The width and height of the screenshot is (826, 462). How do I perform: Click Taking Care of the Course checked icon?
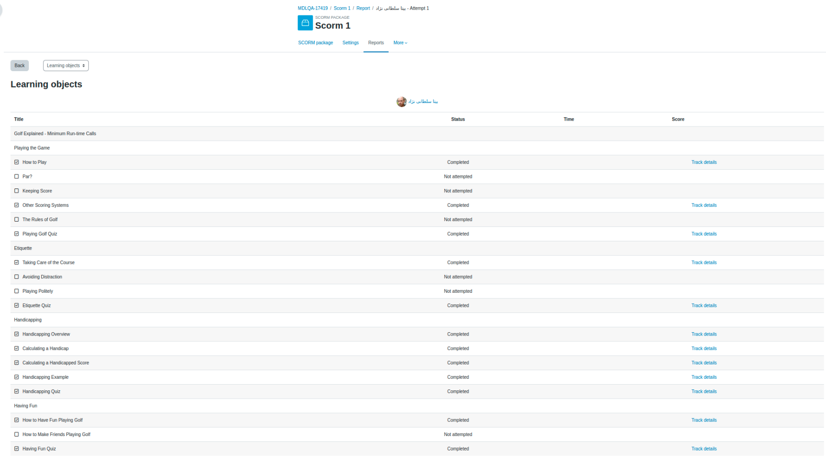(x=17, y=262)
